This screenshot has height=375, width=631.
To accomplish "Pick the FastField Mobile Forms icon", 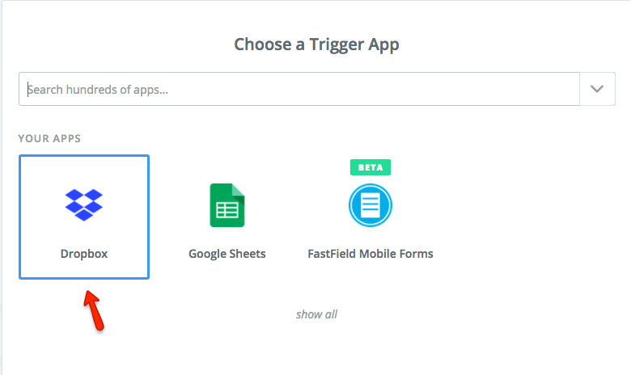I will [x=371, y=205].
